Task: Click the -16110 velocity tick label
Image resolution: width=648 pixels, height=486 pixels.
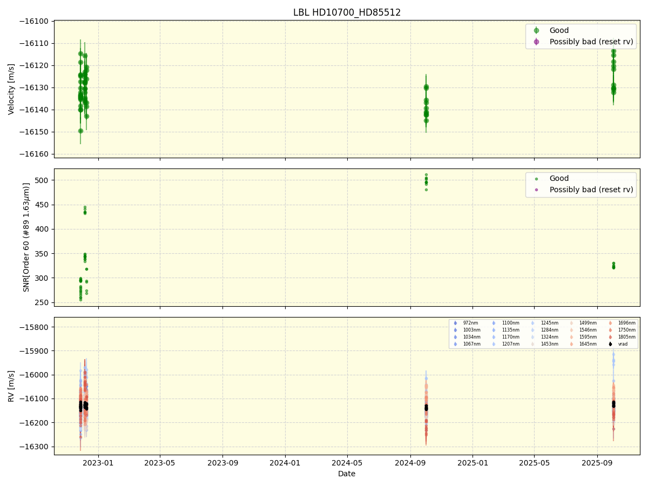Action: point(35,43)
